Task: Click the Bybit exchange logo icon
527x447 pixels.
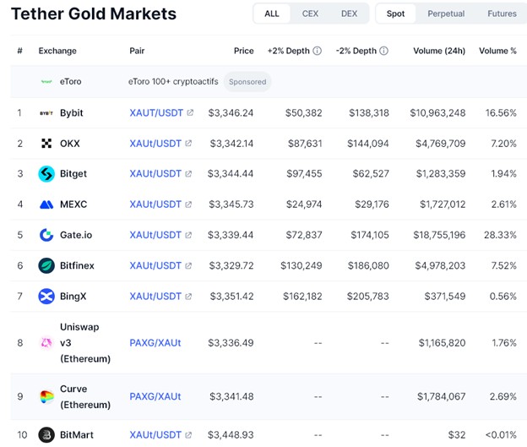Action: (x=47, y=113)
